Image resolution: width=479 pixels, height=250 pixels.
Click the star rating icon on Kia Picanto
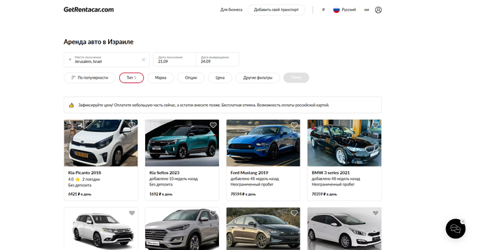click(x=77, y=179)
